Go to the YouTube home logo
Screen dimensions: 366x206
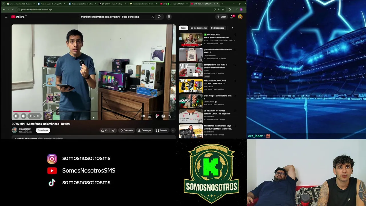pyautogui.click(x=18, y=17)
